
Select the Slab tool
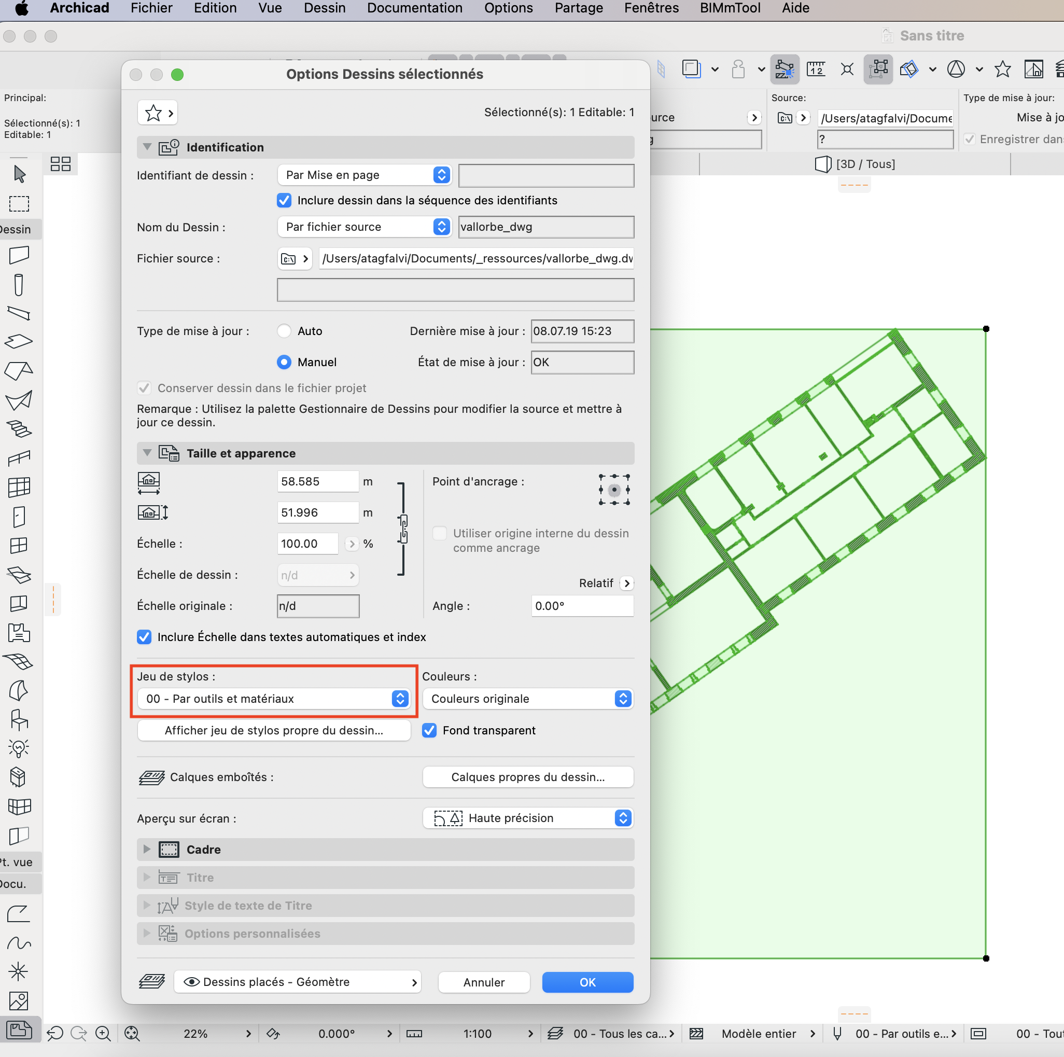[x=19, y=341]
